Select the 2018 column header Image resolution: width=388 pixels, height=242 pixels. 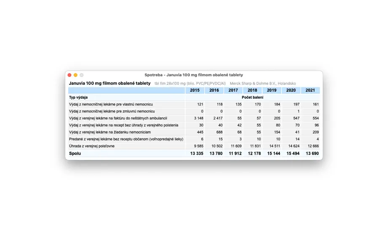252,90
